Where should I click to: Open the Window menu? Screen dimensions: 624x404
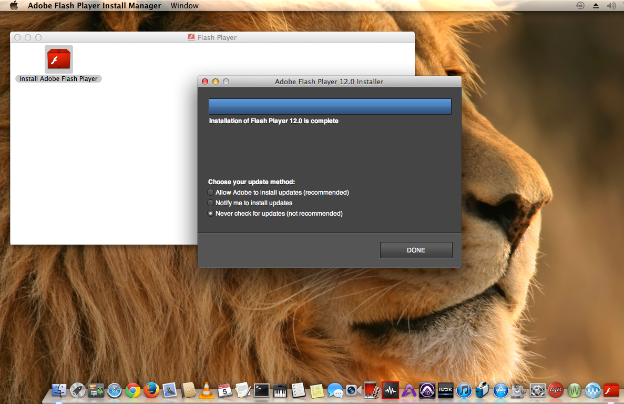click(x=185, y=6)
